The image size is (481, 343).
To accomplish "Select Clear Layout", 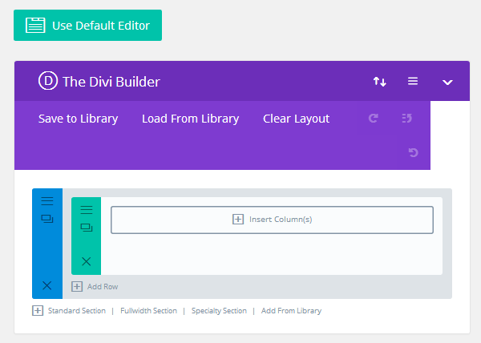I will coord(296,119).
